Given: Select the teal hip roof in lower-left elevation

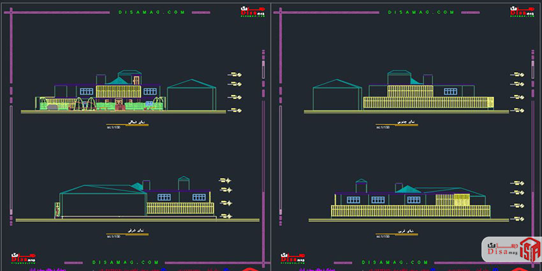Looking at the screenshot, I should pos(135,187).
